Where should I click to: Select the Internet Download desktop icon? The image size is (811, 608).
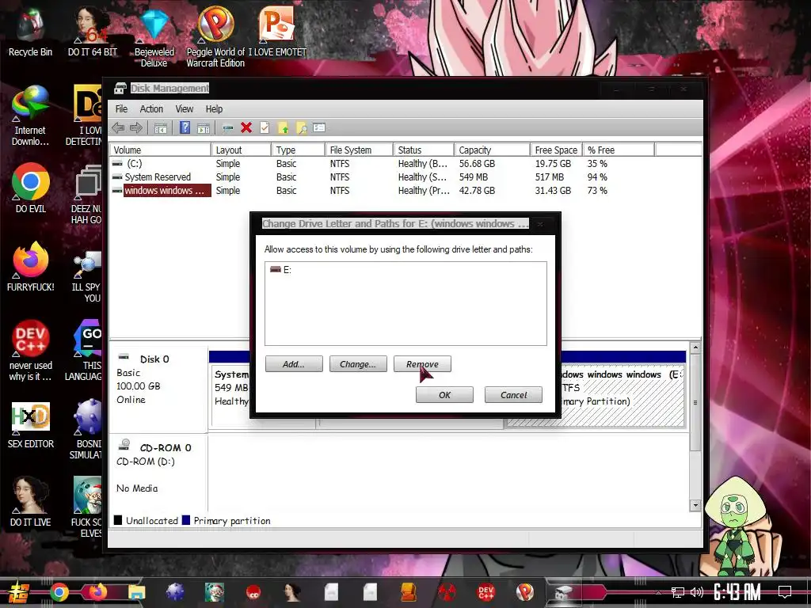coord(31,116)
